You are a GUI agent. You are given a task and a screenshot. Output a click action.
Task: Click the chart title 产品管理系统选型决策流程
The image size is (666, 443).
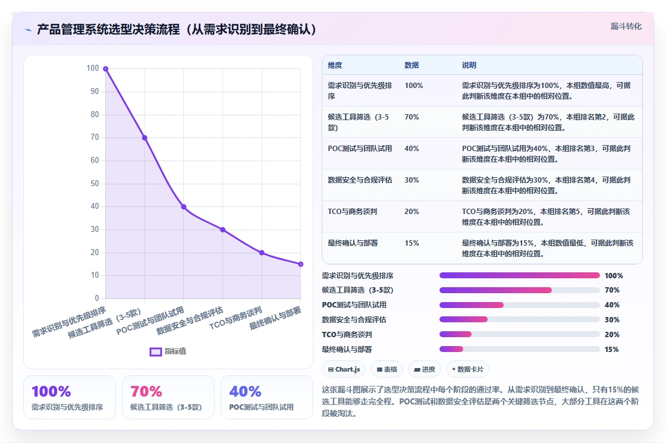pos(176,29)
